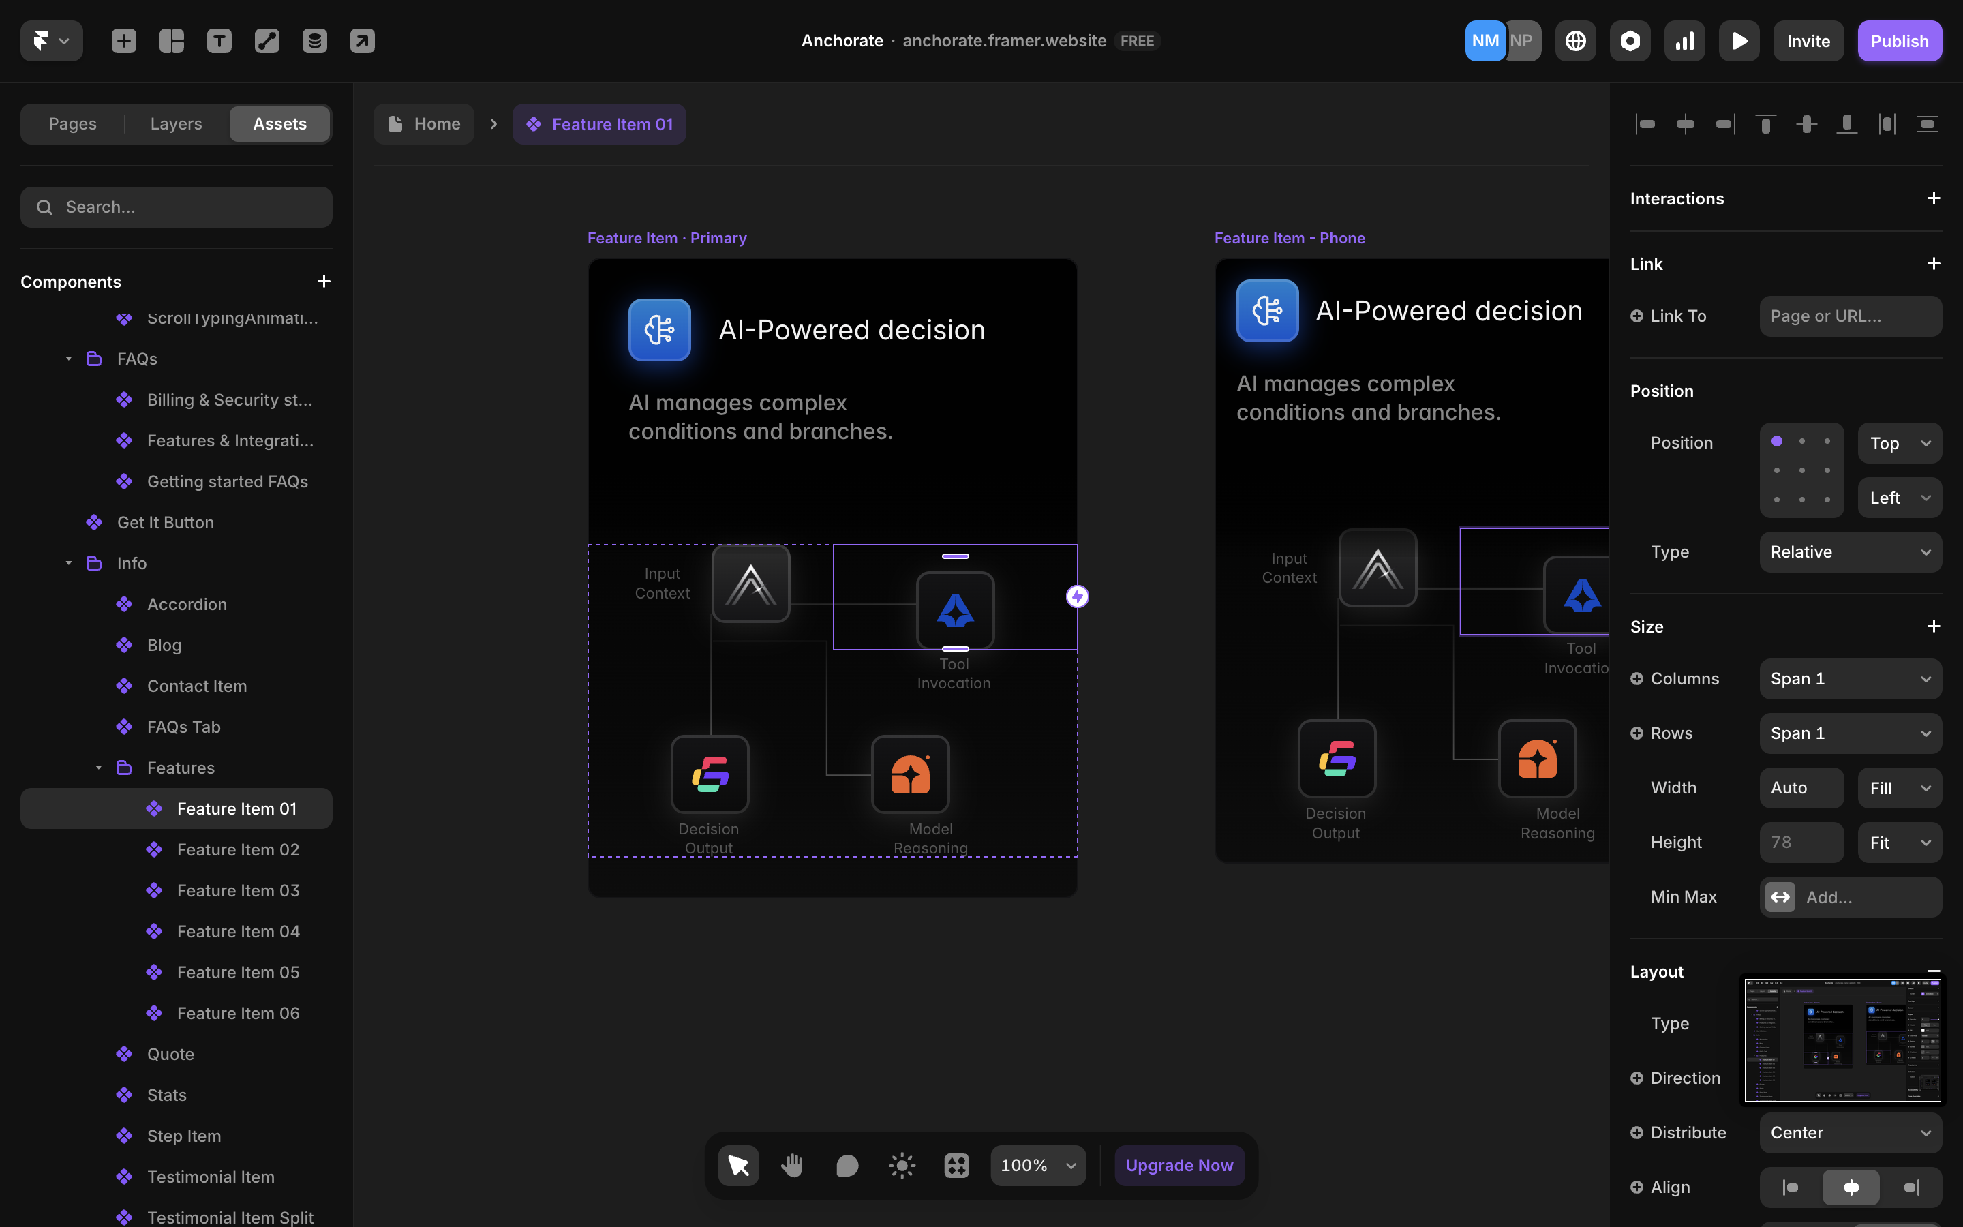Switch to the Layers tab
The width and height of the screenshot is (1963, 1227).
point(176,123)
